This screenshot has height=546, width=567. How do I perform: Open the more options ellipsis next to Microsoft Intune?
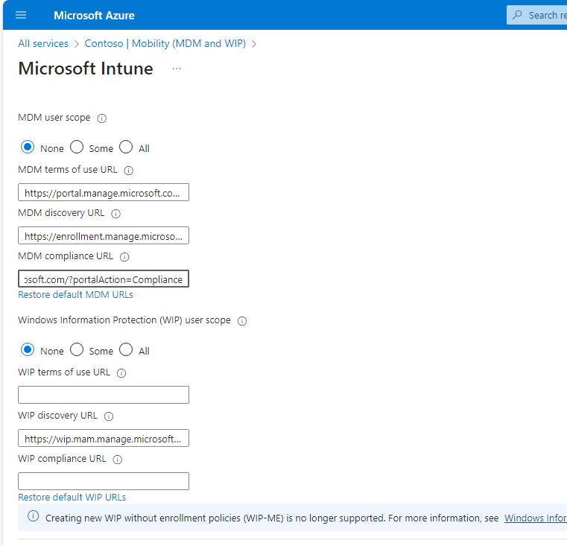coord(177,69)
